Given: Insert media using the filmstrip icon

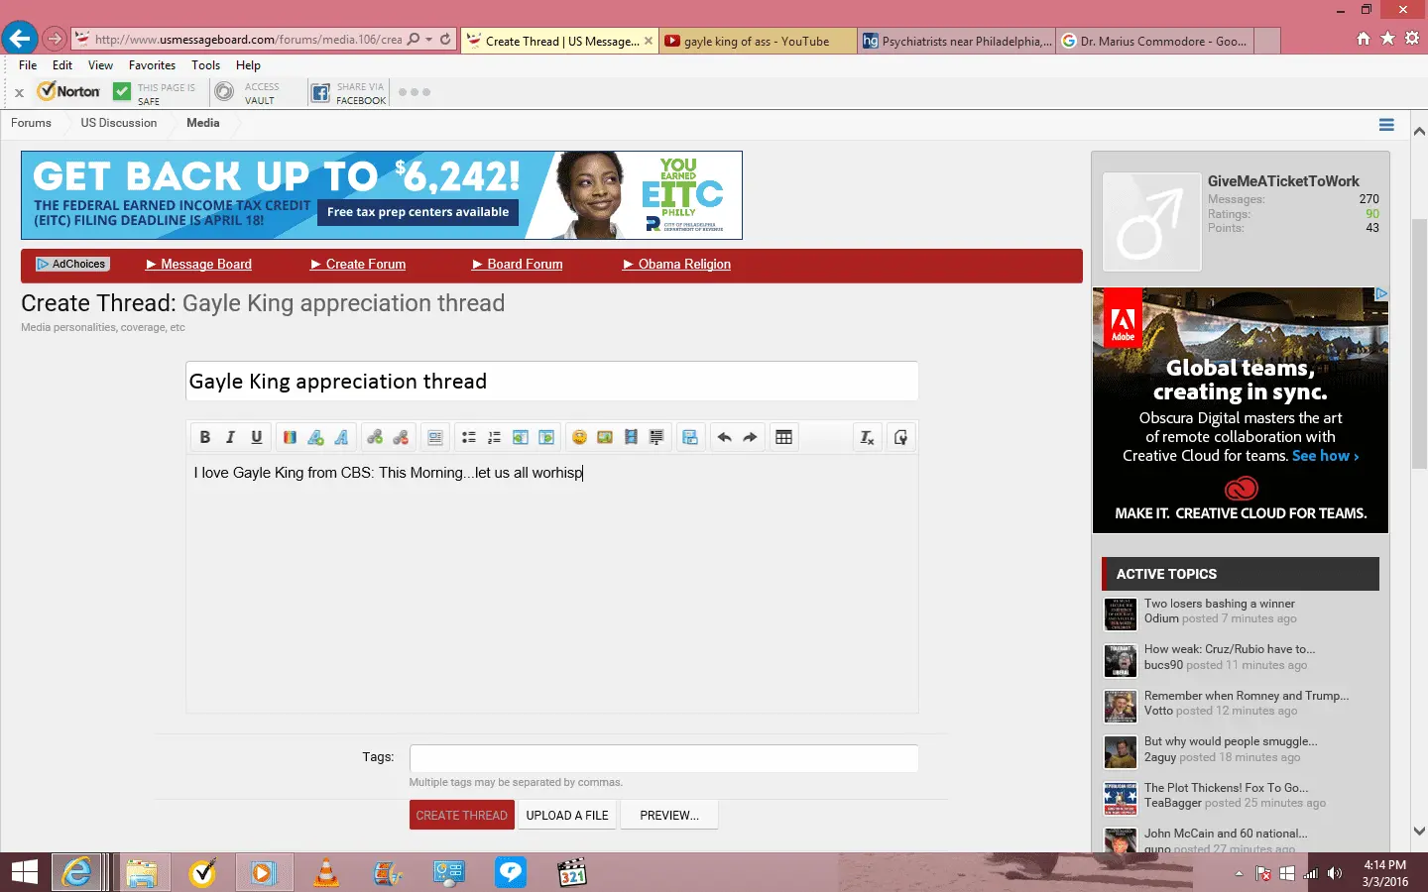Looking at the screenshot, I should coord(631,437).
